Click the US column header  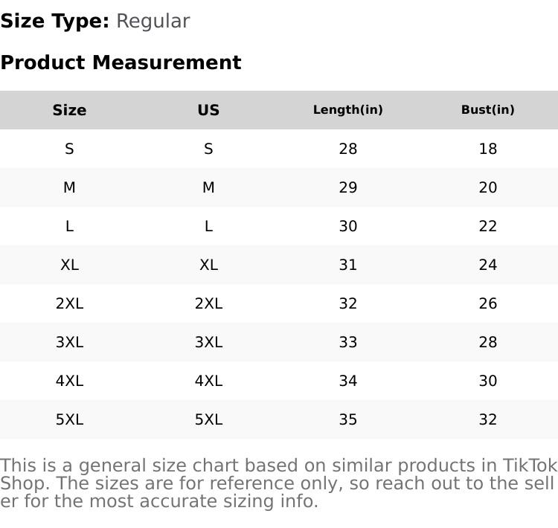(x=208, y=110)
